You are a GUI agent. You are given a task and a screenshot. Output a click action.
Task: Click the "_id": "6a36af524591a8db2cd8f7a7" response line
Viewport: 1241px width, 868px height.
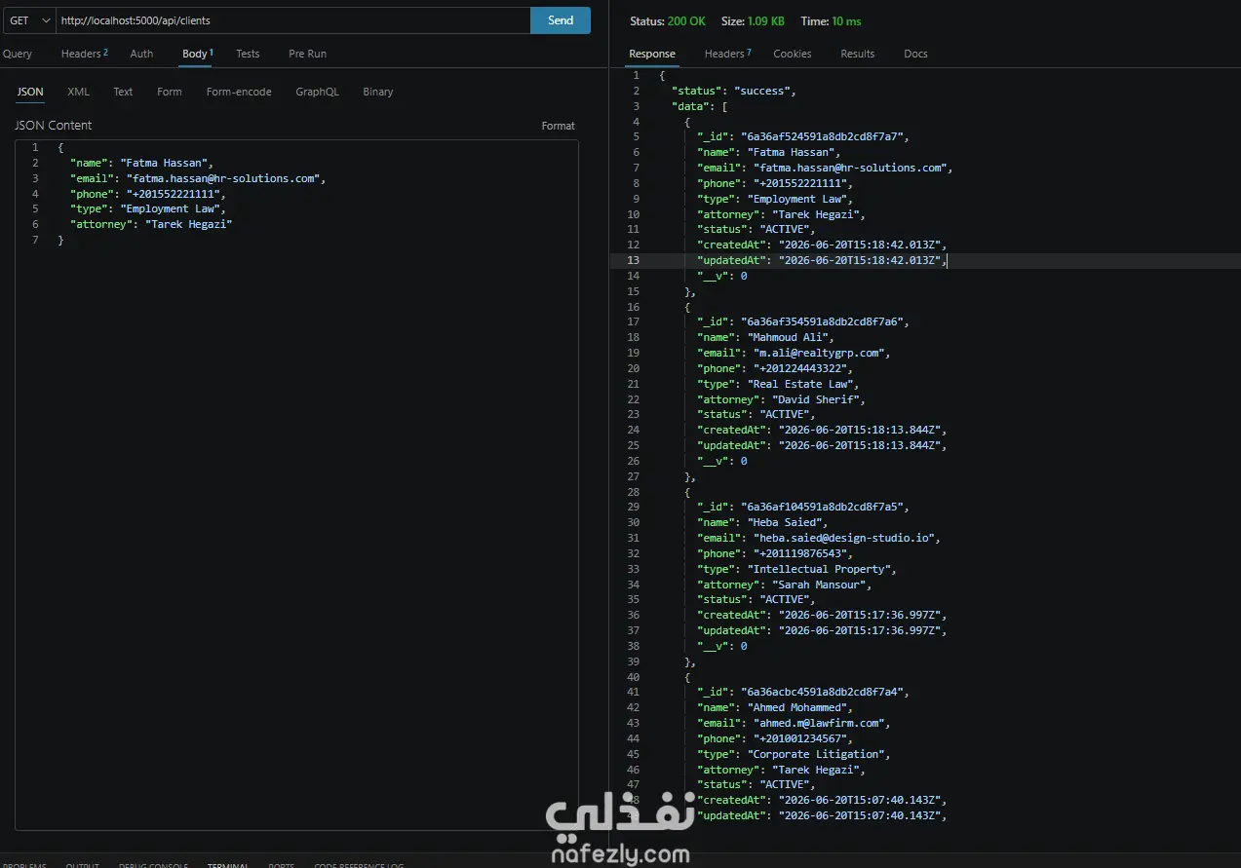pos(803,136)
